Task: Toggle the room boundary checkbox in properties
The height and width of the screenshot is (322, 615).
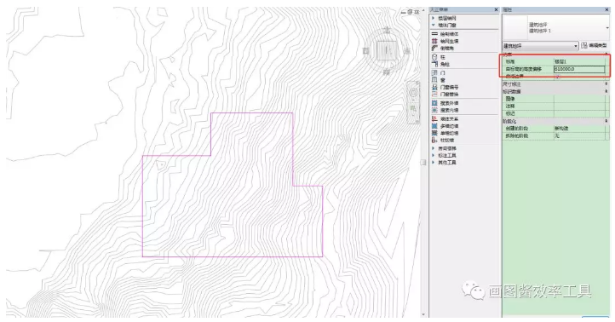Action: (557, 77)
